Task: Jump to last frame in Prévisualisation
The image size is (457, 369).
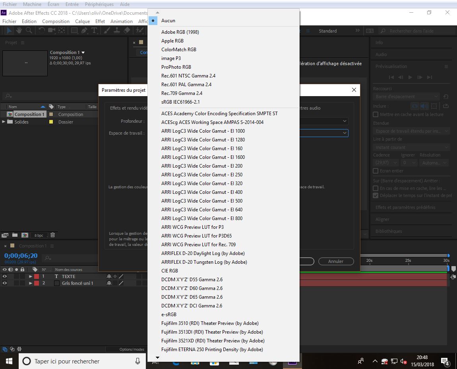Action: [x=429, y=77]
